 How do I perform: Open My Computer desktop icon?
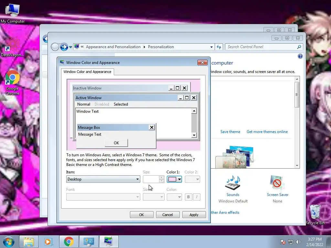pyautogui.click(x=13, y=13)
